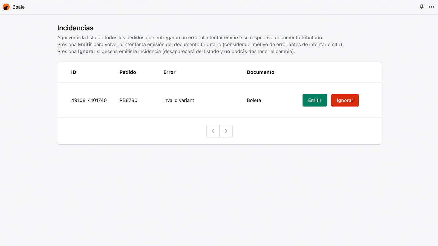This screenshot has height=246, width=438.
Task: Click the right pagination arrow
Action: [x=226, y=131]
